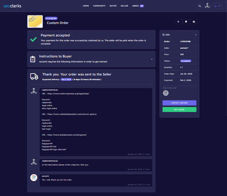Go to HOME in top navigation
The width and height of the screenshot is (227, 196).
click(x=86, y=6)
